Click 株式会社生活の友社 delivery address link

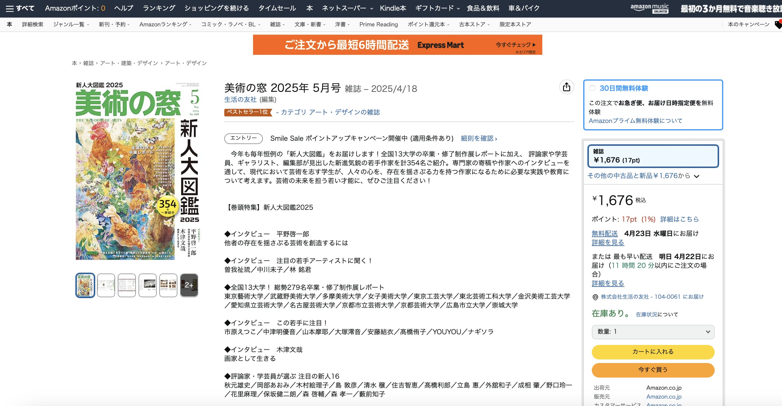point(652,297)
